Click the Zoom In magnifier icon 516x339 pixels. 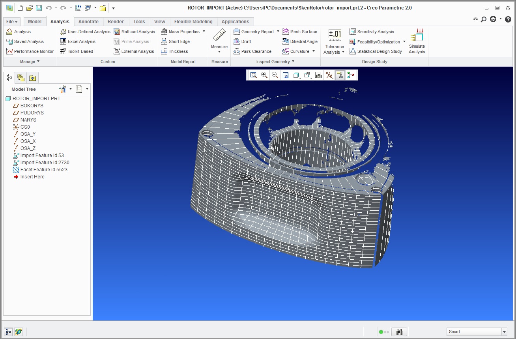click(264, 75)
